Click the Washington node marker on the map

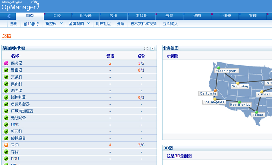click(x=219, y=67)
